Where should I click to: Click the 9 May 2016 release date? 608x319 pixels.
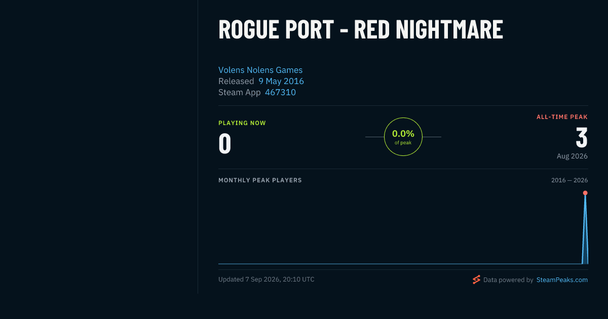(281, 81)
